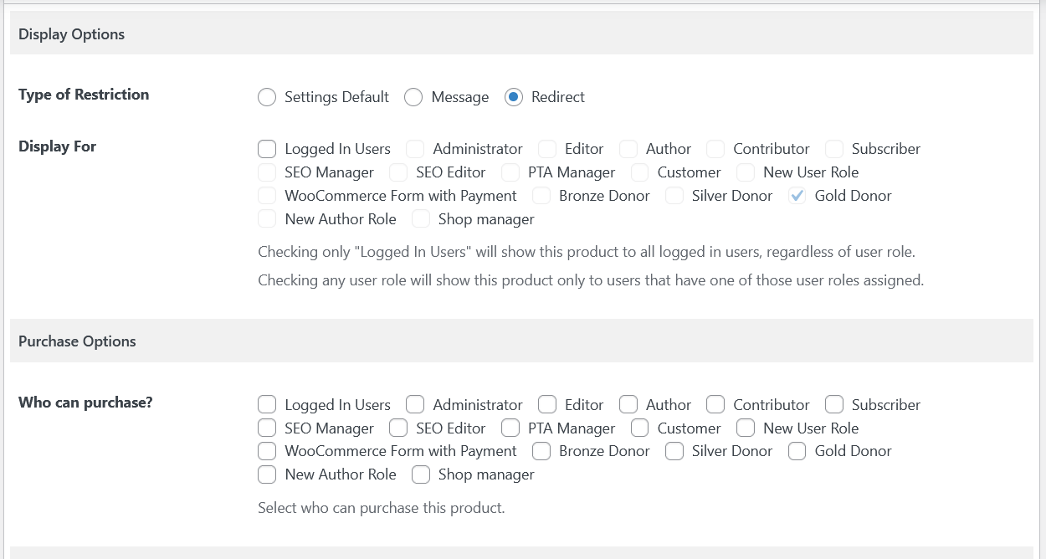Check New User Role under Display For

(x=746, y=172)
